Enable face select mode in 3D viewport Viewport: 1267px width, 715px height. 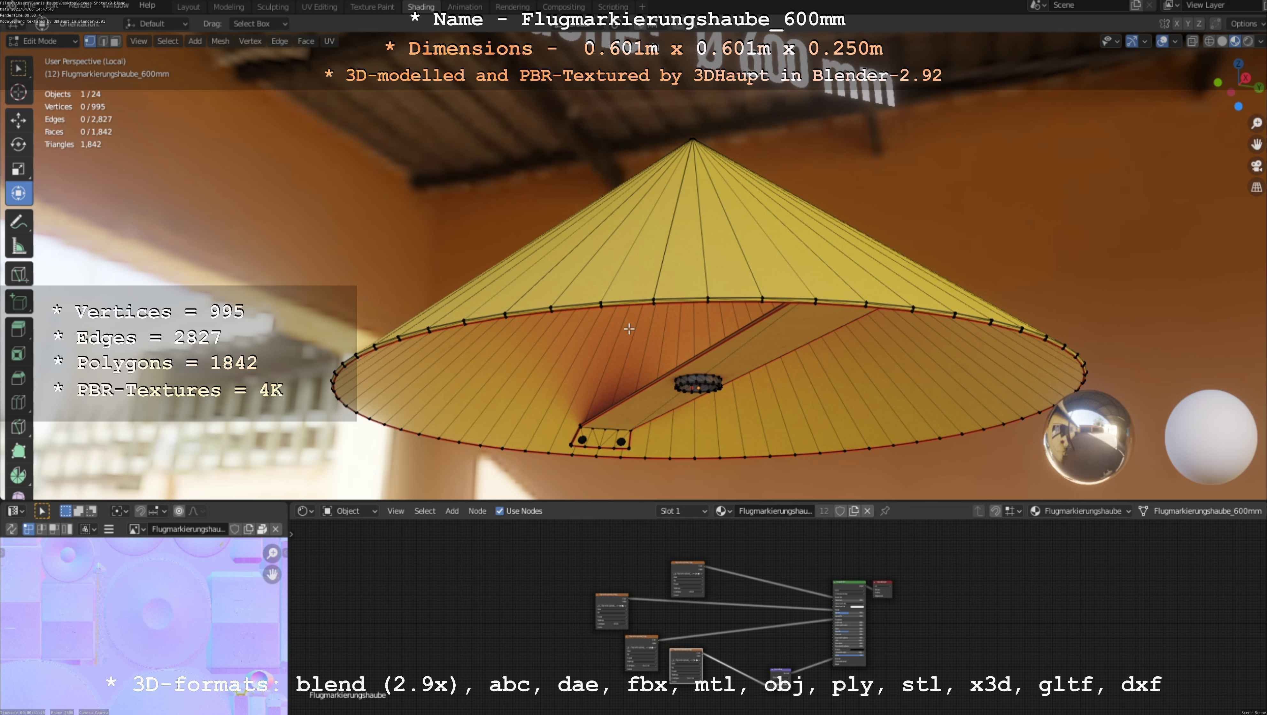click(x=115, y=41)
